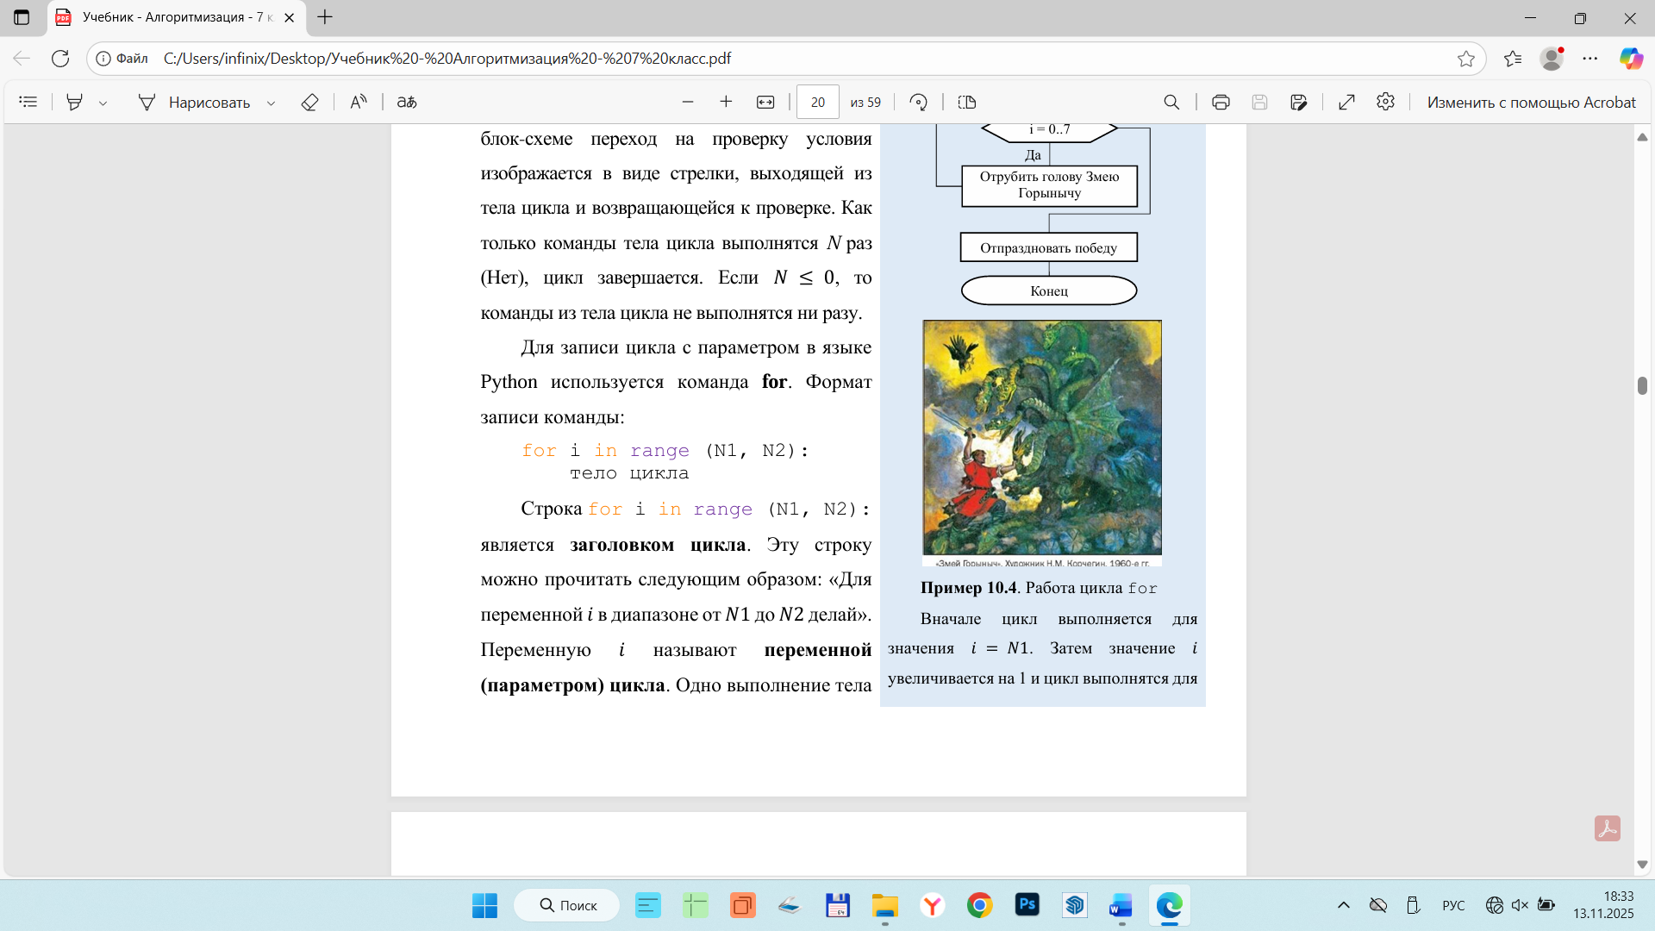Open Photoshop from the taskbar
Image resolution: width=1655 pixels, height=931 pixels.
(x=1027, y=905)
